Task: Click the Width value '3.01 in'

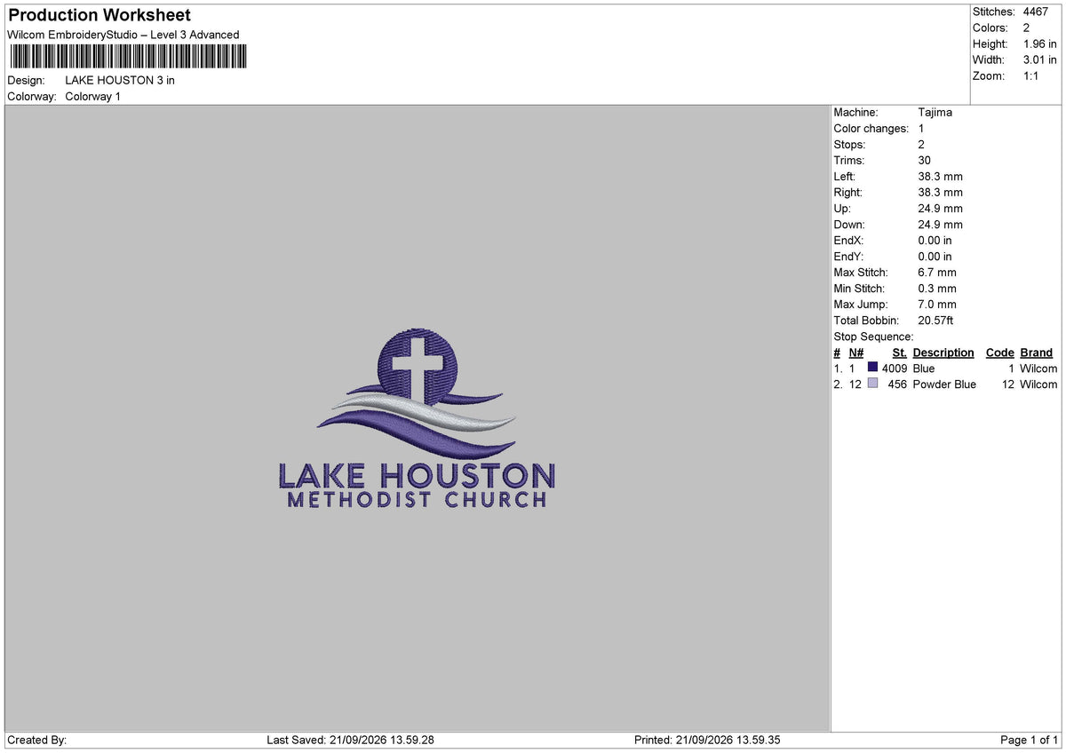Action: click(1040, 60)
